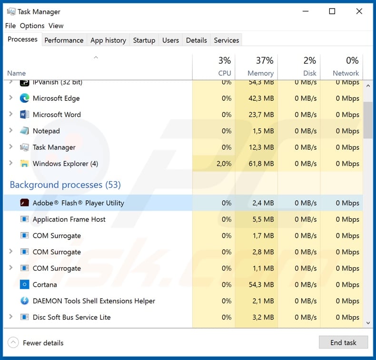This screenshot has height=360, width=376.
Task: Switch to the Performance tab
Action: [64, 40]
